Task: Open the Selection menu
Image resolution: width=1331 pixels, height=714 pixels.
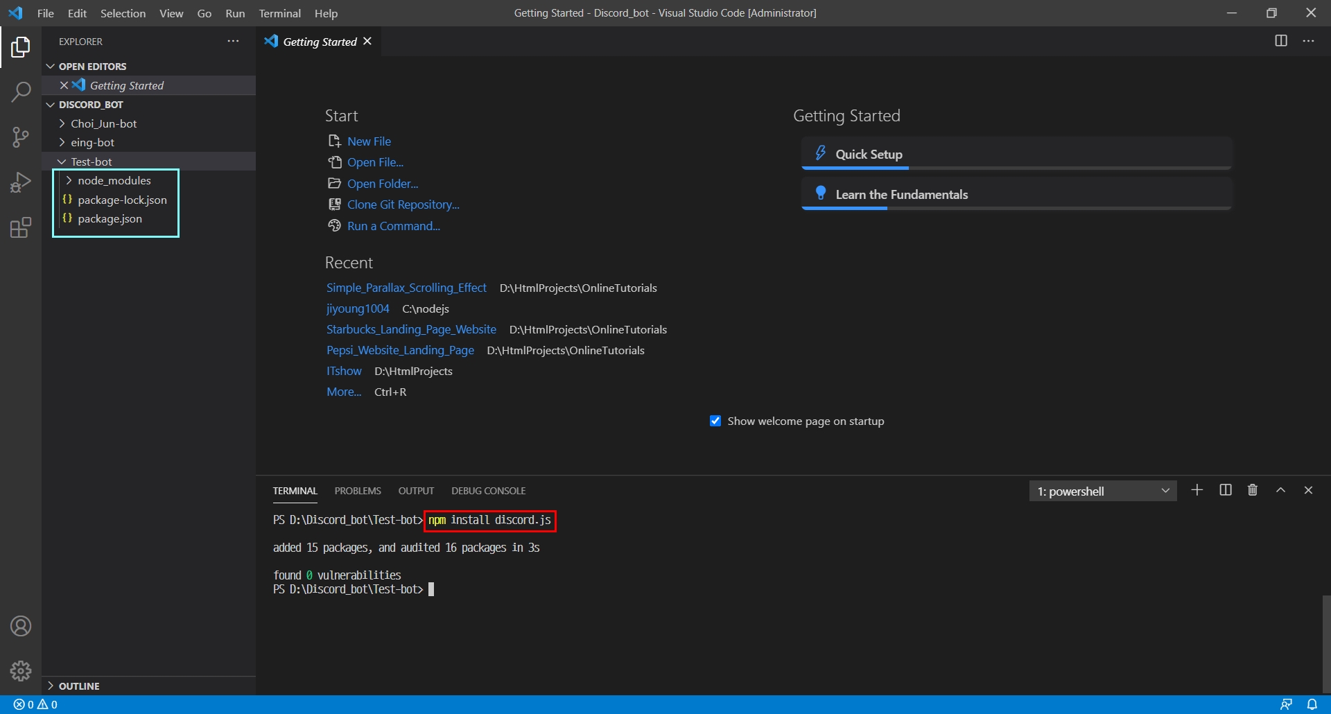Action: (123, 13)
